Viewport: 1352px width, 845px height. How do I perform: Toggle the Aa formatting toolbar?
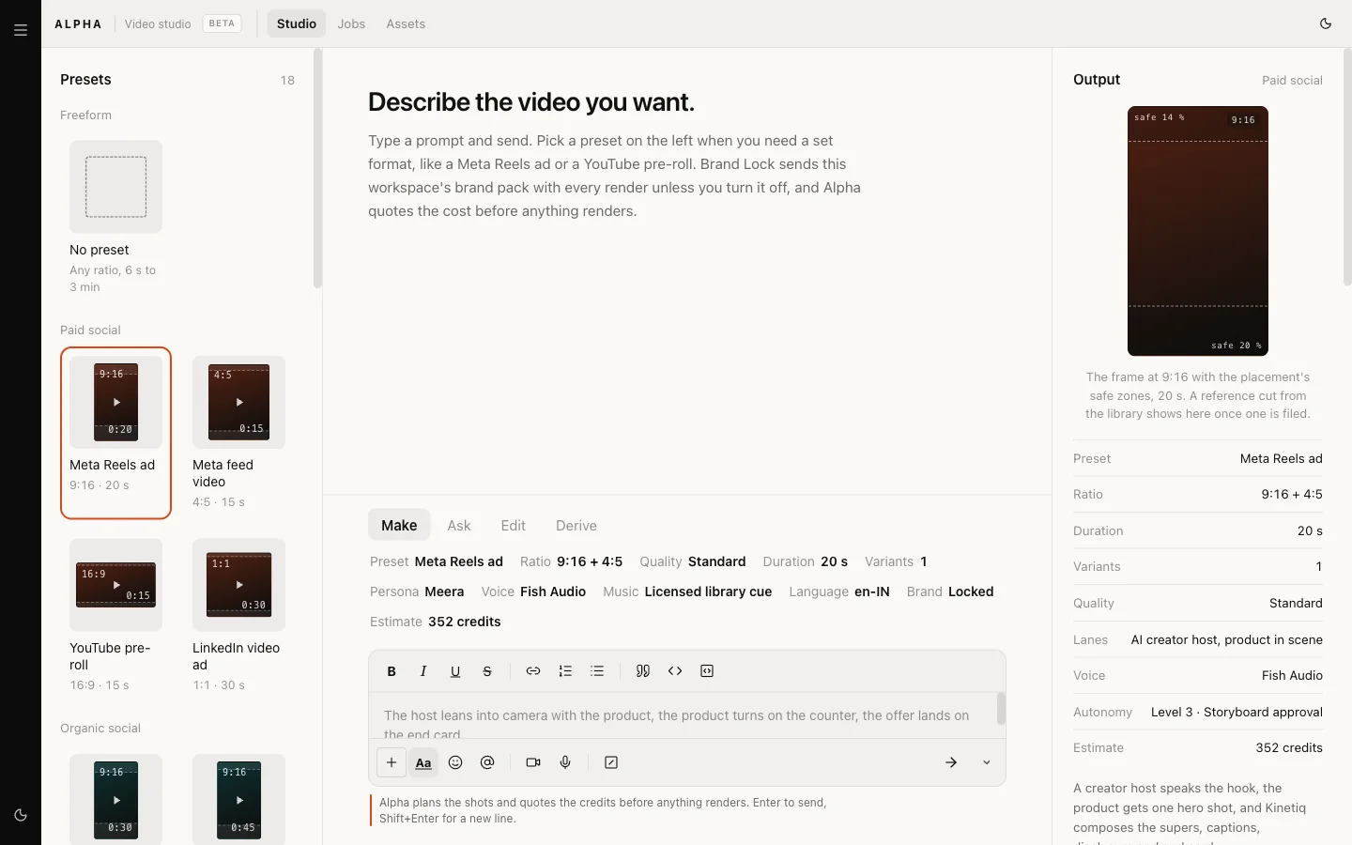[423, 762]
